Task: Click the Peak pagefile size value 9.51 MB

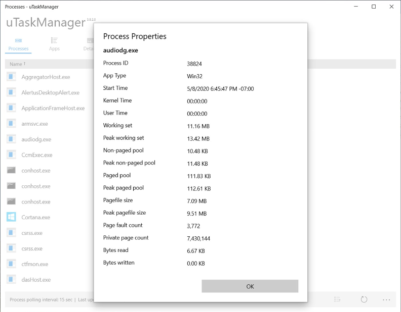Action: click(x=196, y=214)
